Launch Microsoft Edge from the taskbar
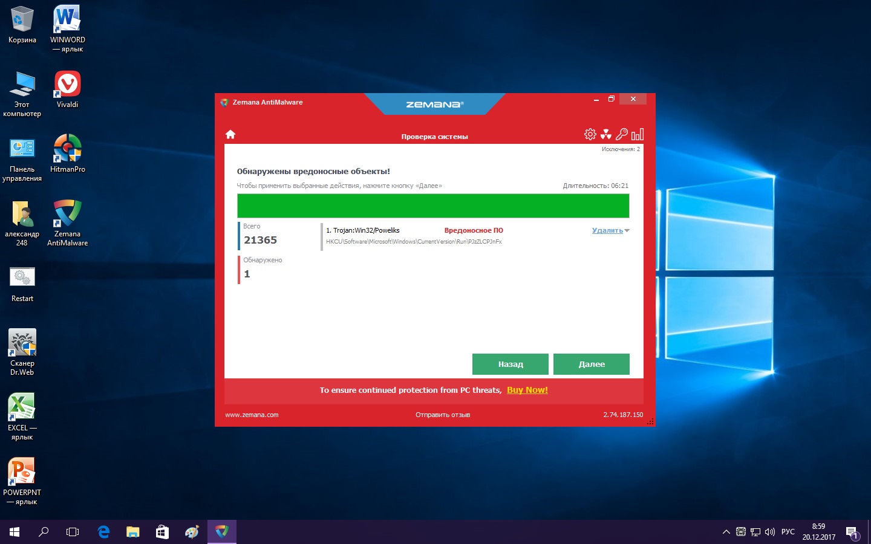 click(x=103, y=532)
